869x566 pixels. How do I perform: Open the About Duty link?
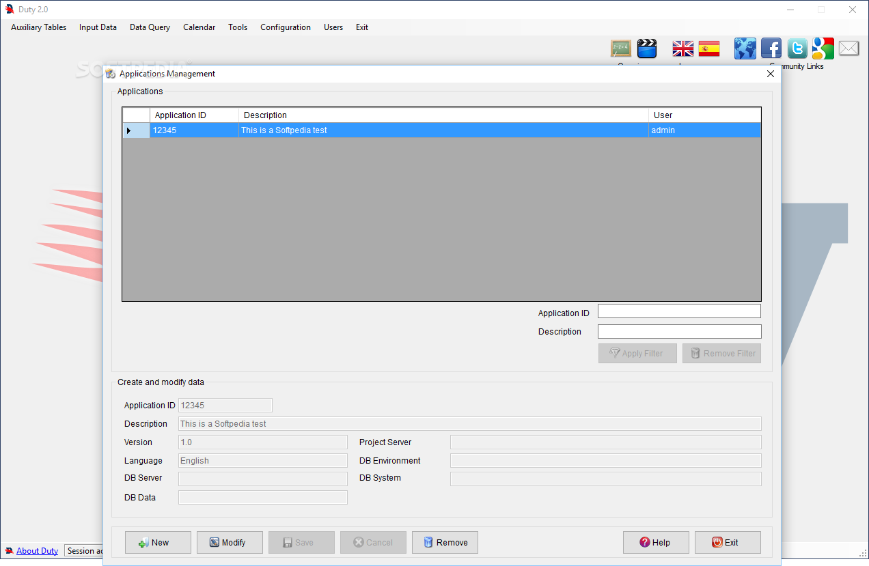click(37, 550)
